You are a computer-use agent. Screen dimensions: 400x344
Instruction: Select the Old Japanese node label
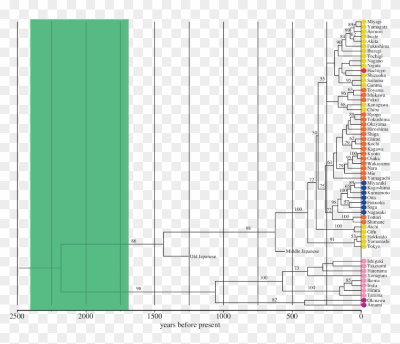203,256
